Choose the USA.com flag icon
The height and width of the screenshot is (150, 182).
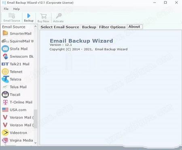tap(5, 110)
